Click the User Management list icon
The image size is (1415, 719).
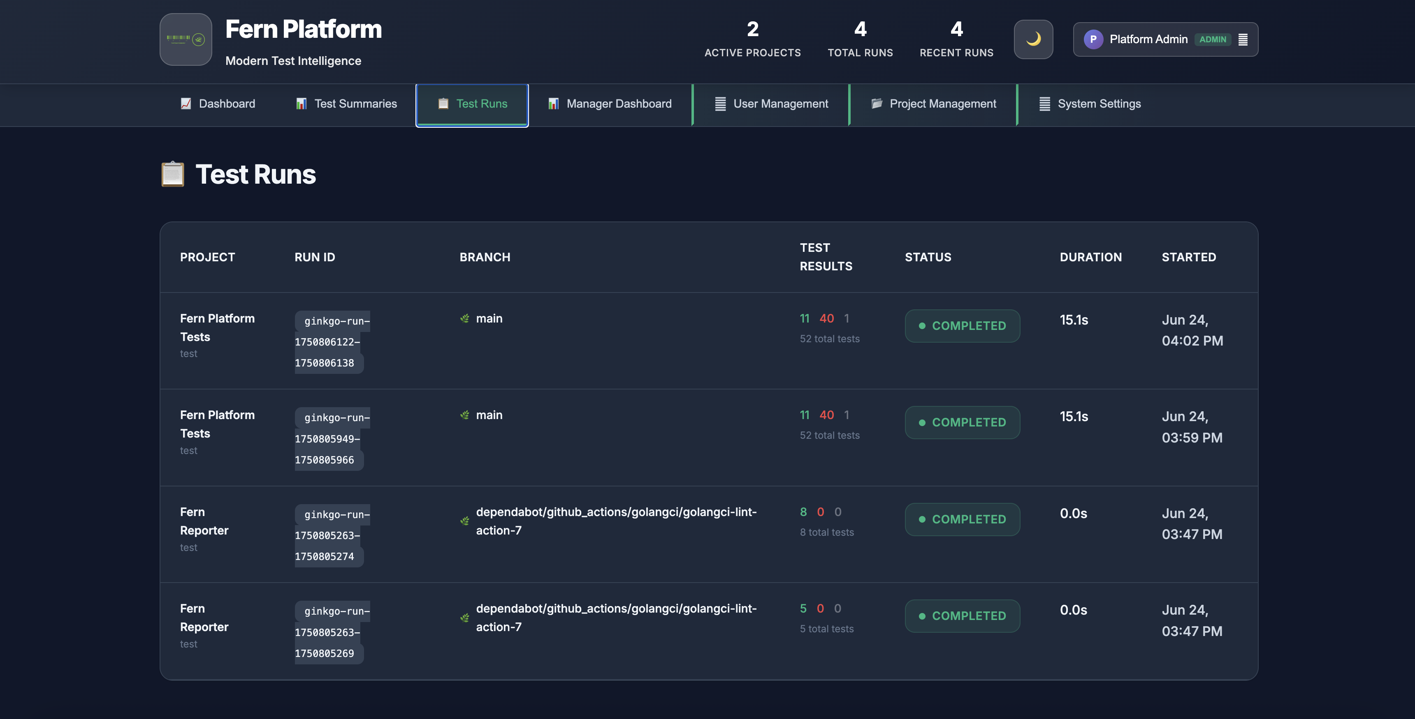(x=720, y=104)
